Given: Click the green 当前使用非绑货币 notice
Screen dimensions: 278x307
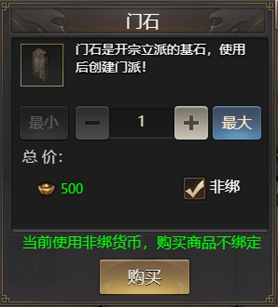Looking at the screenshot, I should point(142,243).
